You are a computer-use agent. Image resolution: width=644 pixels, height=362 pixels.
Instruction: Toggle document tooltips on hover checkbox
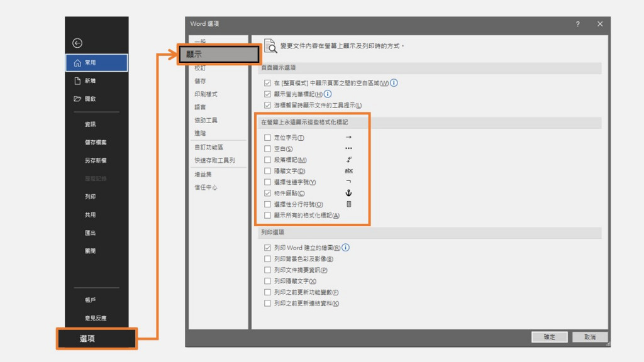[267, 105]
